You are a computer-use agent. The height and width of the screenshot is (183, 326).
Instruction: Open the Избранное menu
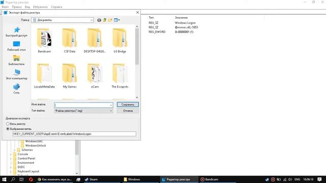tap(40, 7)
